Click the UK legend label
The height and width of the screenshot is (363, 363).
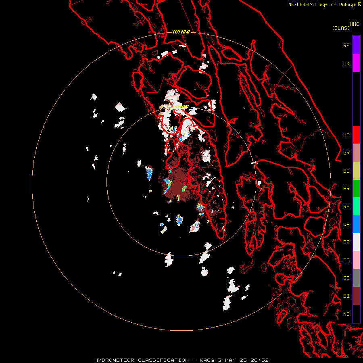click(346, 63)
